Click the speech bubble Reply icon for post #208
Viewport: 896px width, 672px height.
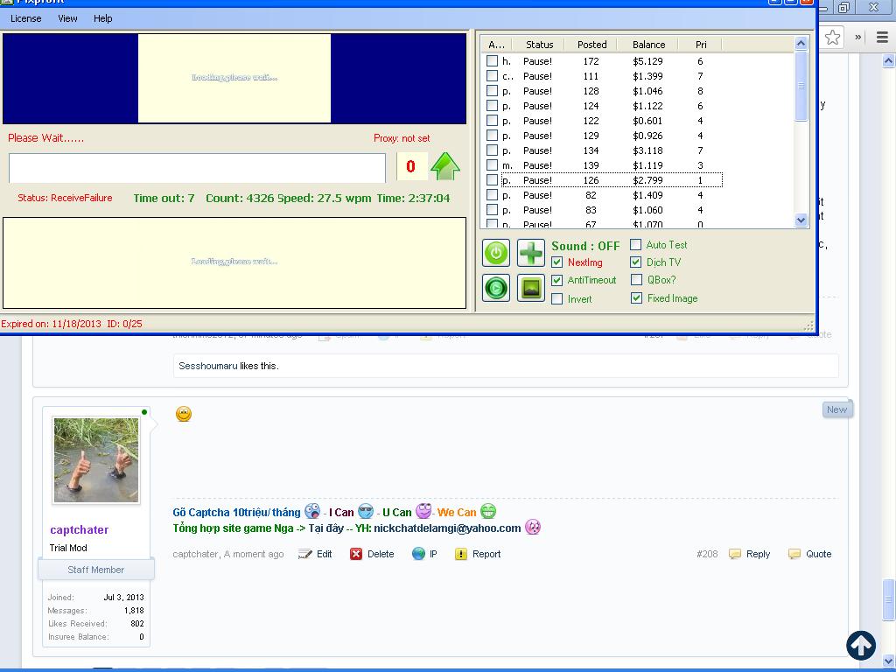click(735, 554)
